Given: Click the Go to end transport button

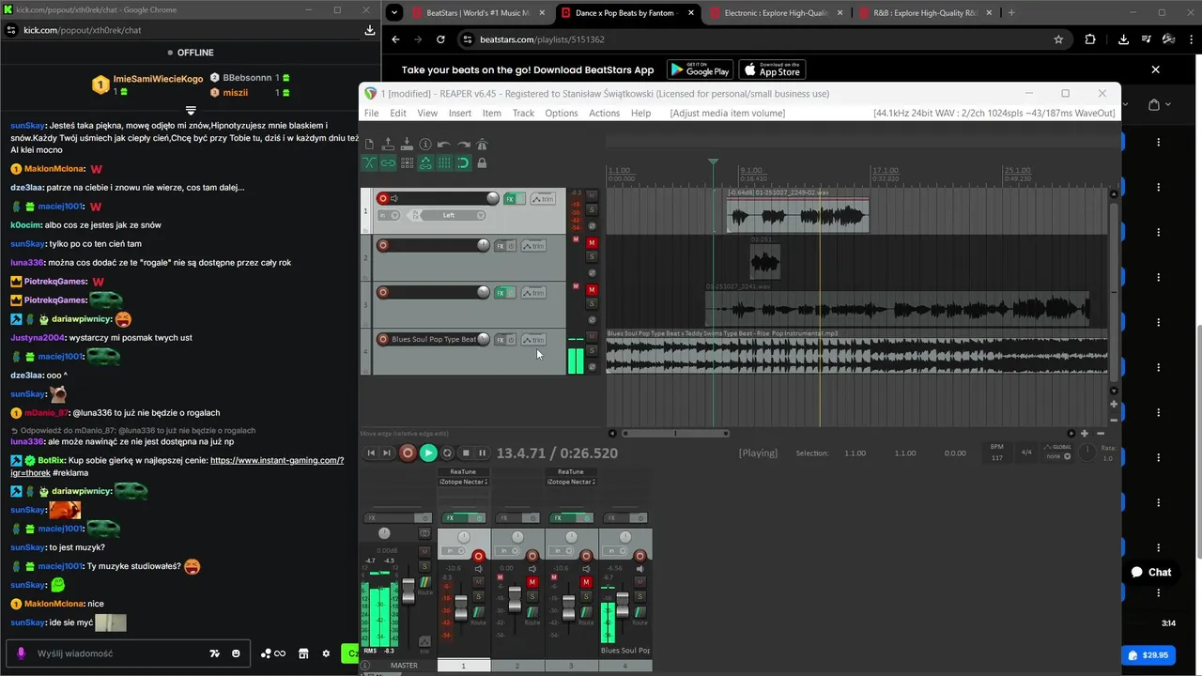Looking at the screenshot, I should (387, 453).
